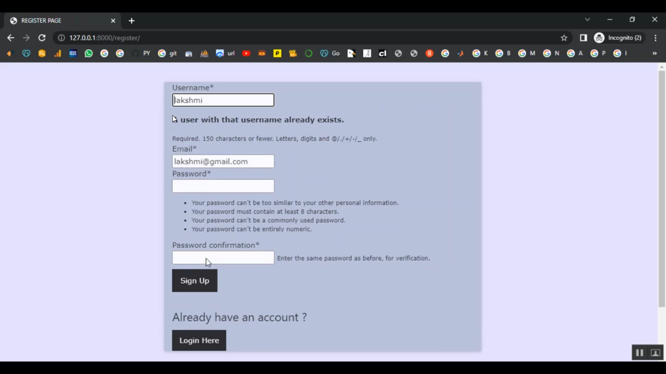This screenshot has width=666, height=374.
Task: Pause the video playback
Action: tap(640, 353)
